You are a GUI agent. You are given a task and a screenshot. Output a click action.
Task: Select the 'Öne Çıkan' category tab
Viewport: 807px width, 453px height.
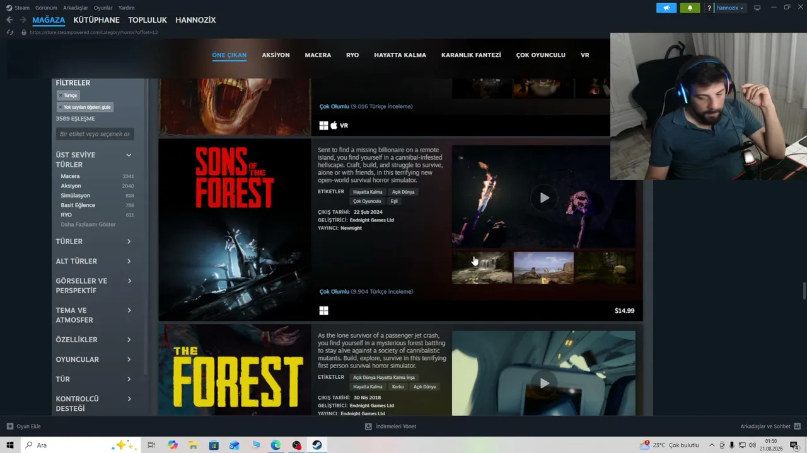tap(229, 55)
